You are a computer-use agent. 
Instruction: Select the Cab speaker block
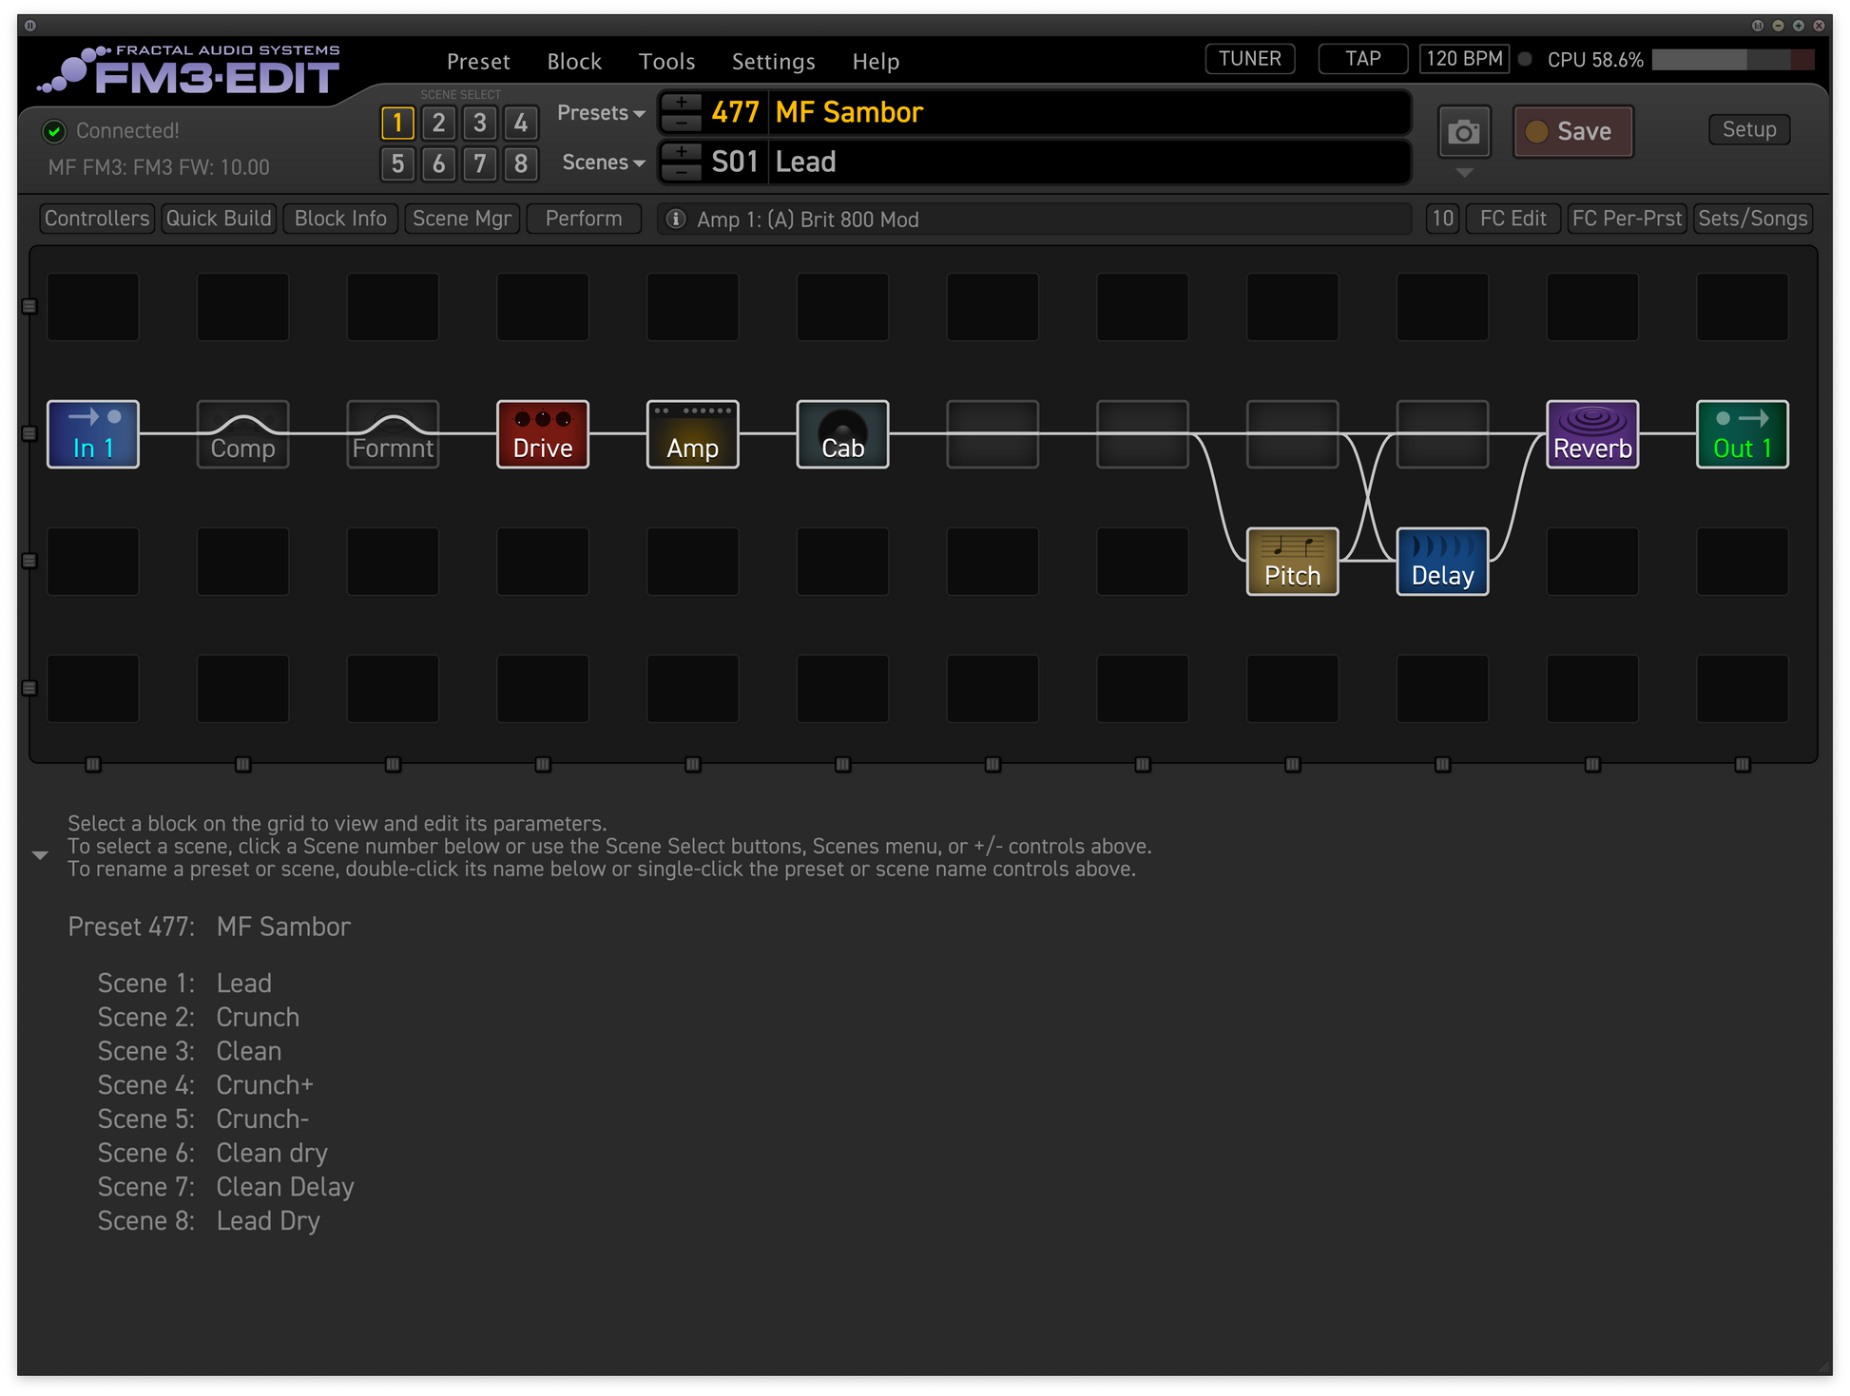click(842, 434)
